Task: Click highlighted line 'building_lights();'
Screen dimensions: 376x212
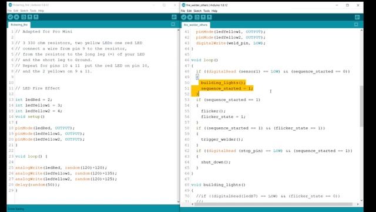Action: pos(223,82)
